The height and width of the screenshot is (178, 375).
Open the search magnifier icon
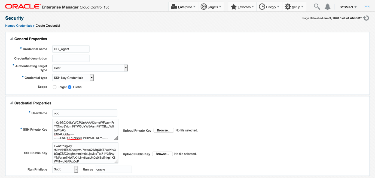click(317, 7)
